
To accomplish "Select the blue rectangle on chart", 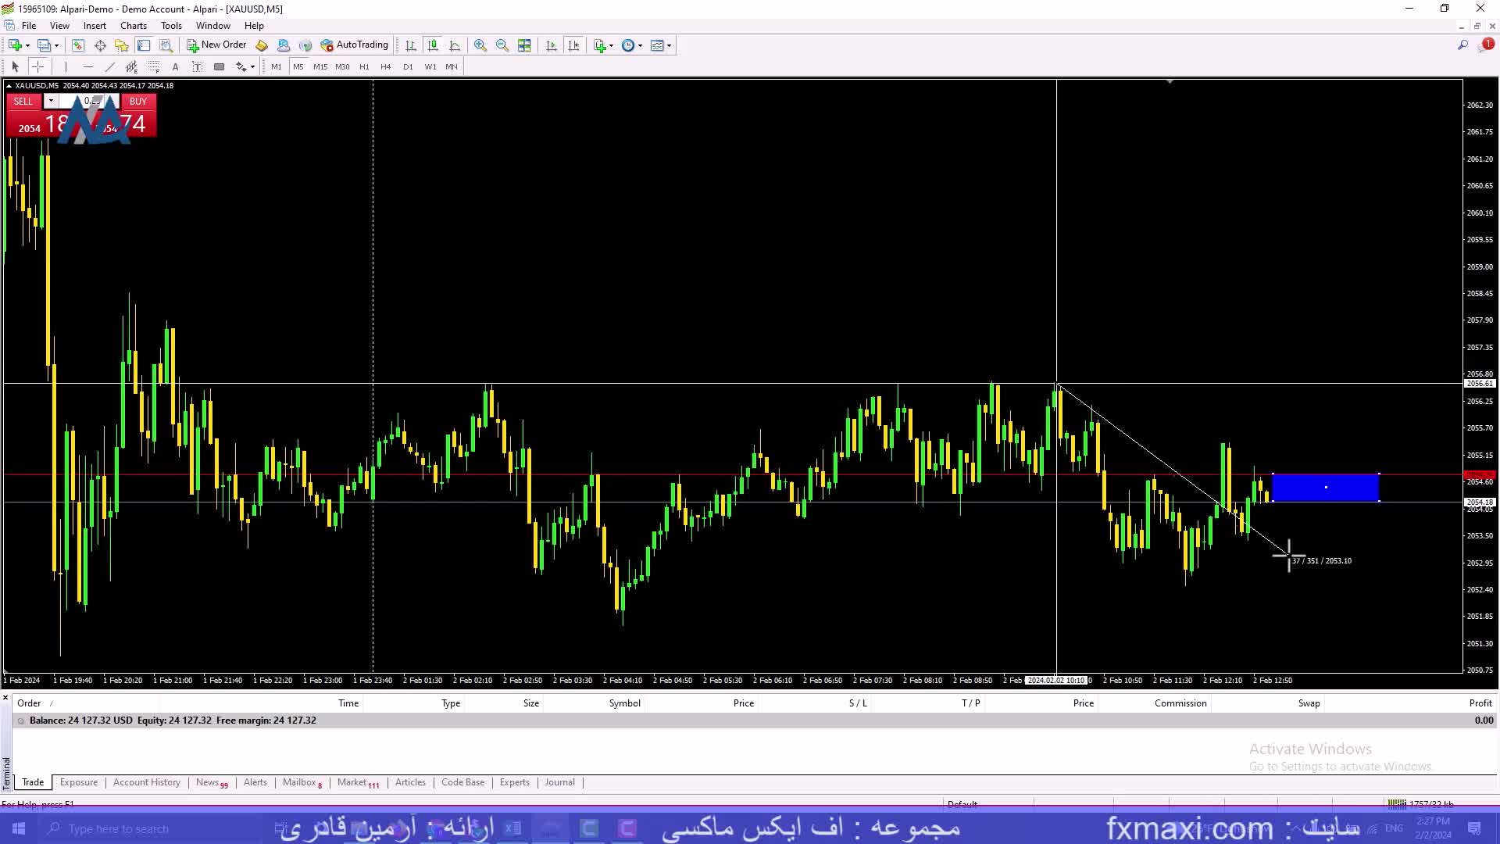I will [x=1326, y=488].
